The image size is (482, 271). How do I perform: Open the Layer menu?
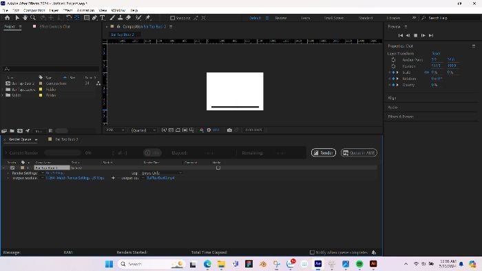(x=54, y=10)
